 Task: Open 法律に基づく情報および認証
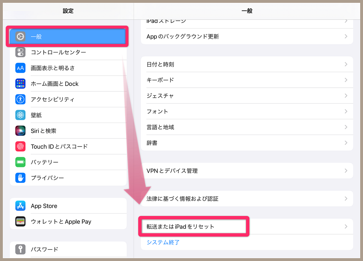pyautogui.click(x=247, y=199)
